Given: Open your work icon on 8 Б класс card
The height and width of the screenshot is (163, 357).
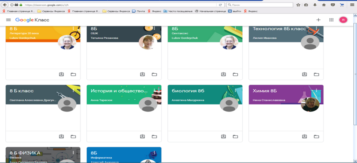Looking at the screenshot, I should tap(61, 136).
